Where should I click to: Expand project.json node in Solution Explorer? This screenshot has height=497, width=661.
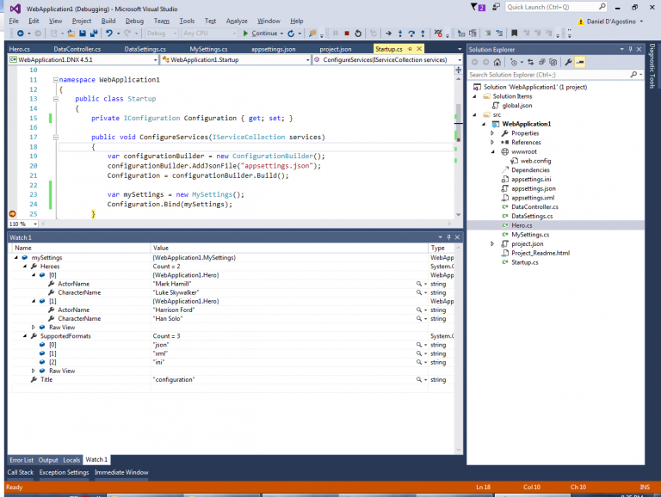(x=492, y=244)
